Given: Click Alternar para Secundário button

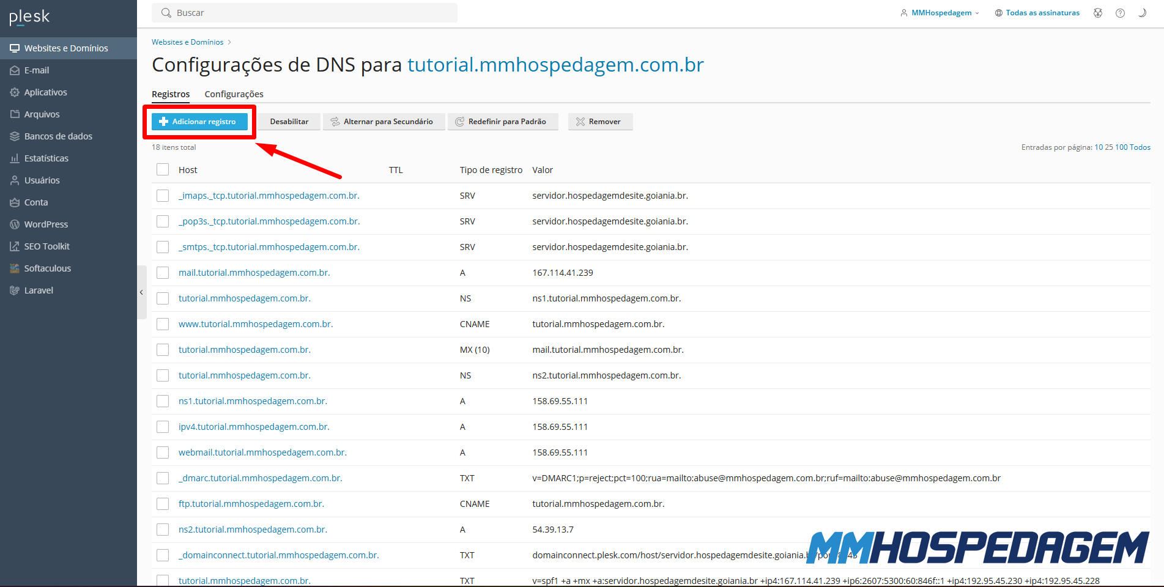Looking at the screenshot, I should click(384, 122).
